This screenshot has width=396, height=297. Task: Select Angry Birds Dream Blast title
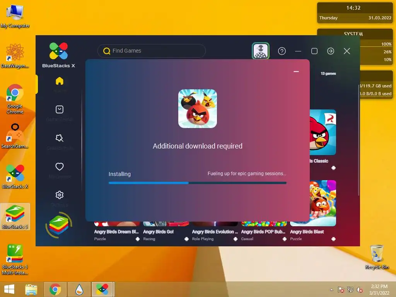click(x=116, y=232)
